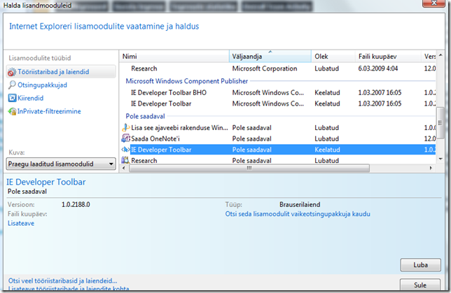
Task: Open Kiirendid add-on type
Action: coord(31,98)
